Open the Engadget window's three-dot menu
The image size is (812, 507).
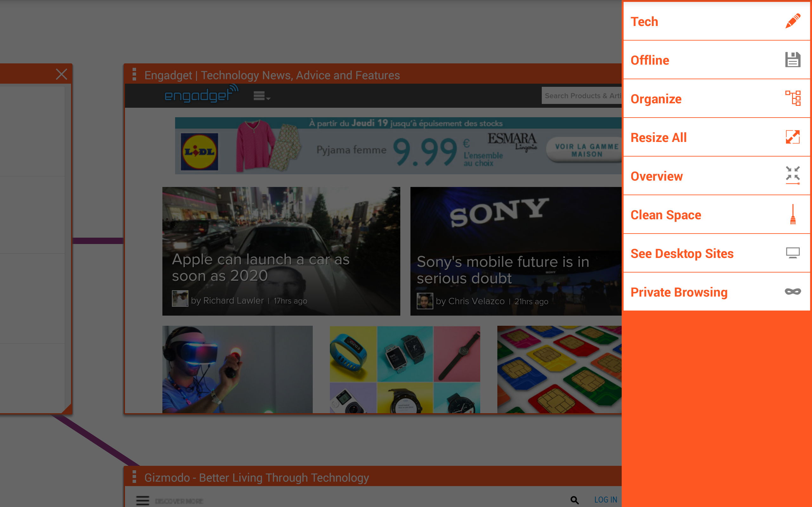(x=134, y=74)
